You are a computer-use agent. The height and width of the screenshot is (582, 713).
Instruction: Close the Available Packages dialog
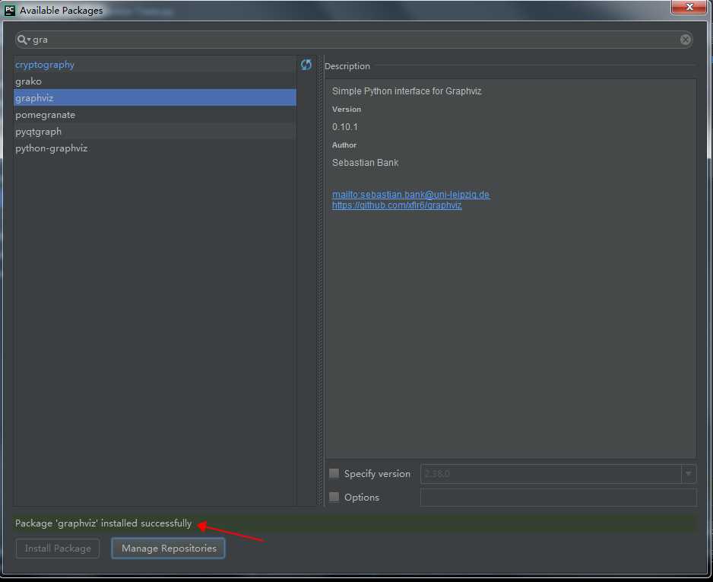(689, 7)
